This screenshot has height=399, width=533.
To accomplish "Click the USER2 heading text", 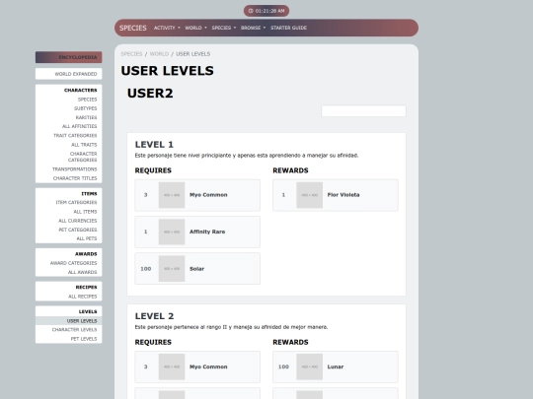I will click(150, 93).
